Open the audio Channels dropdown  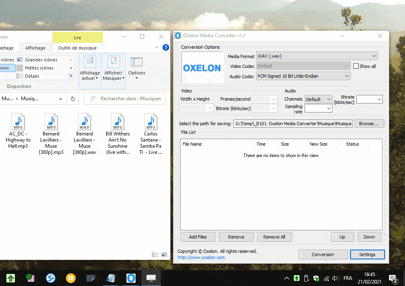318,99
